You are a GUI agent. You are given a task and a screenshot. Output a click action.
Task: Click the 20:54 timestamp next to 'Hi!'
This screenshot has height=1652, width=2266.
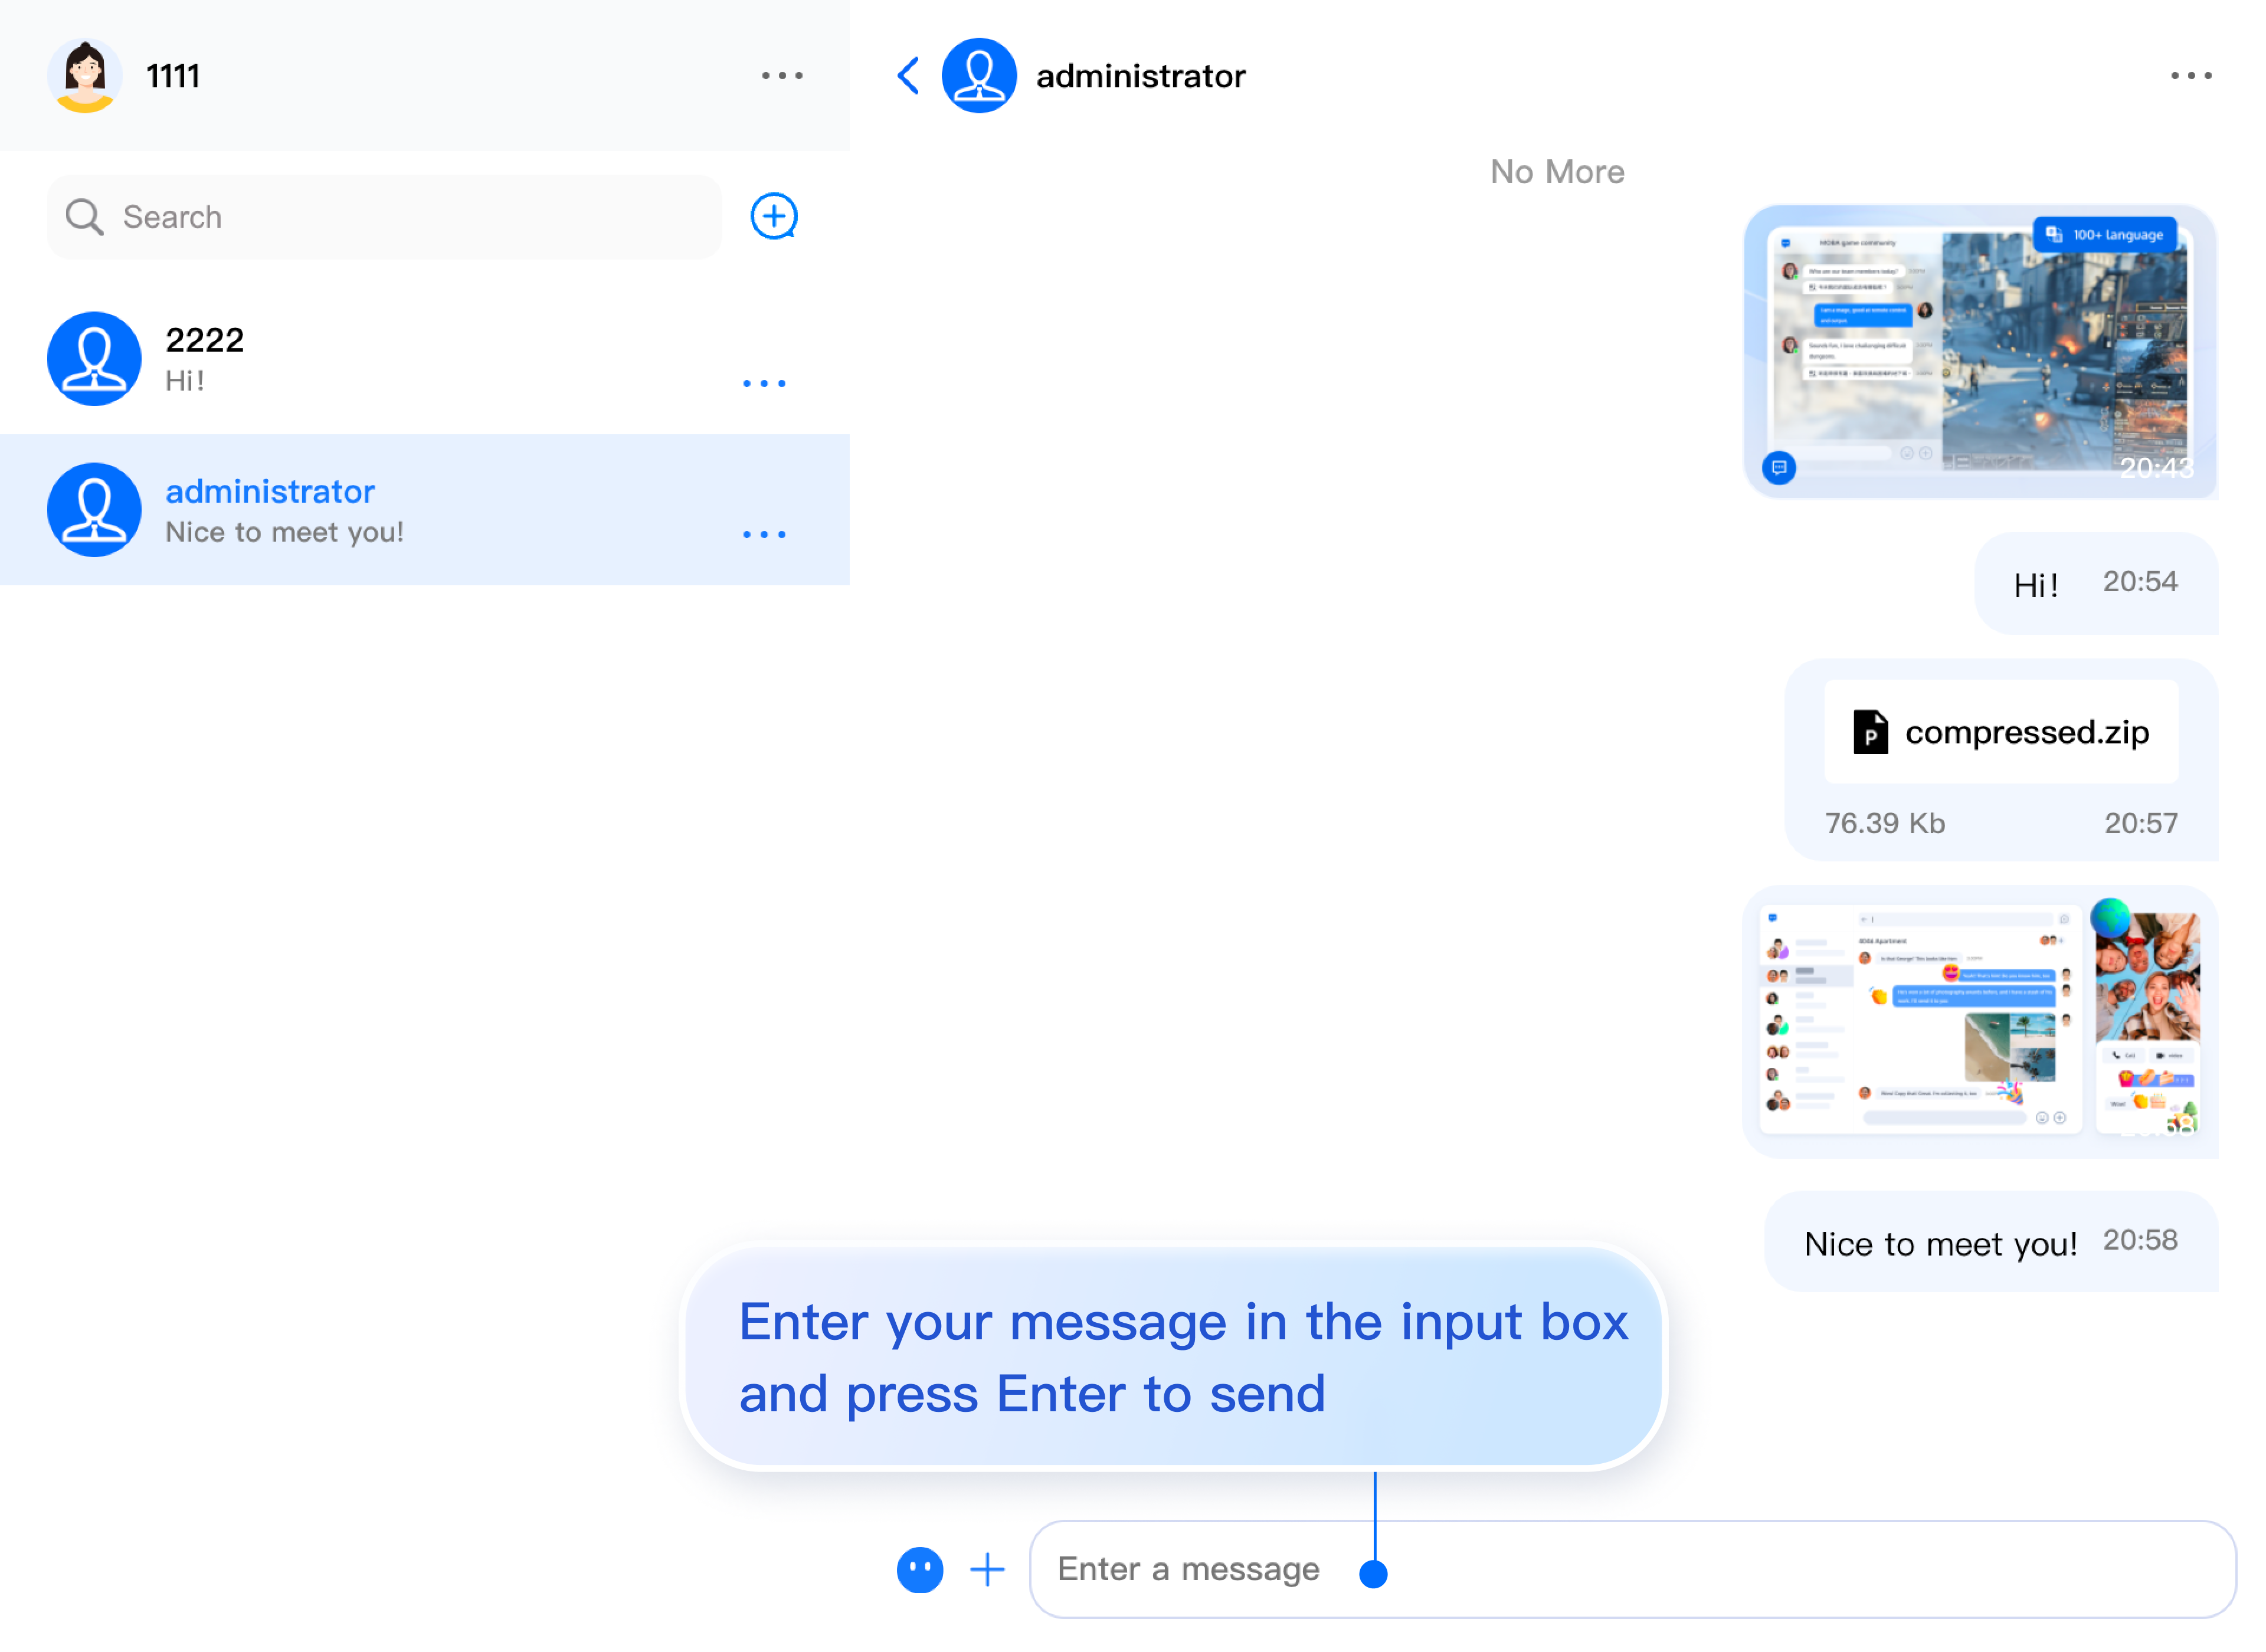tap(2139, 582)
